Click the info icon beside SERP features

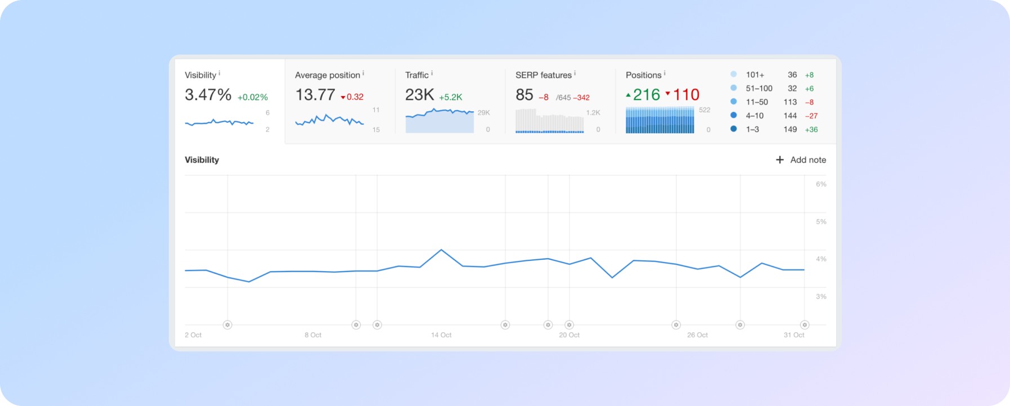pyautogui.click(x=574, y=73)
